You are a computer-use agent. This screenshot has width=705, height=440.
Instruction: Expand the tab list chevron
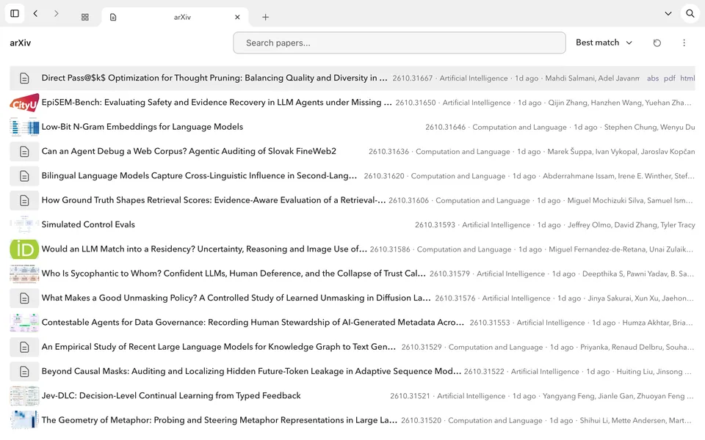click(668, 13)
